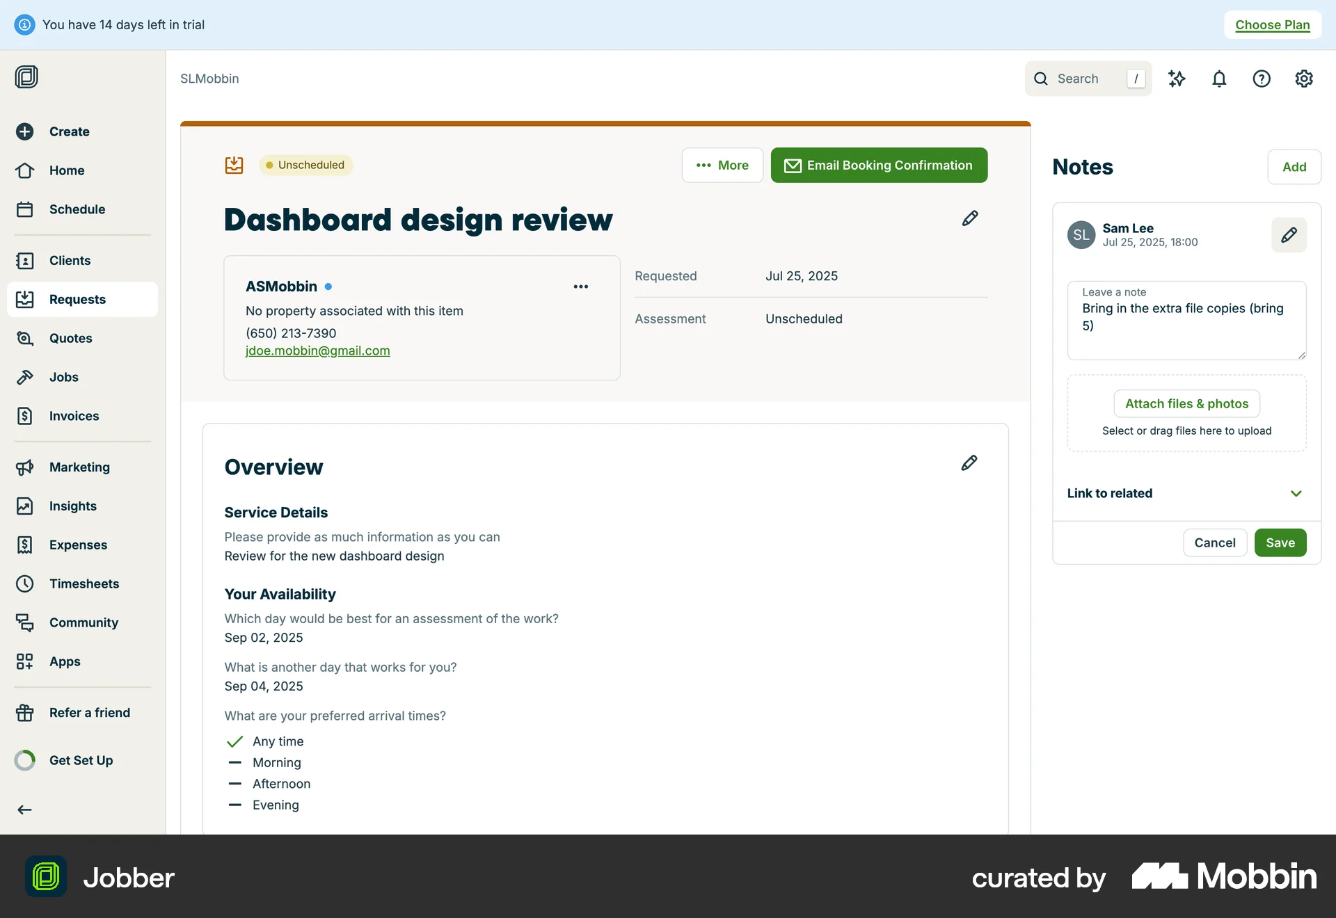Open the More options menu
Screen dimensions: 1336x918
722,165
